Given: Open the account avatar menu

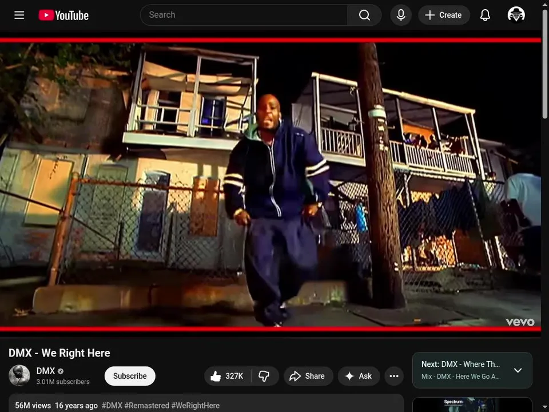Looking at the screenshot, I should coord(516,15).
